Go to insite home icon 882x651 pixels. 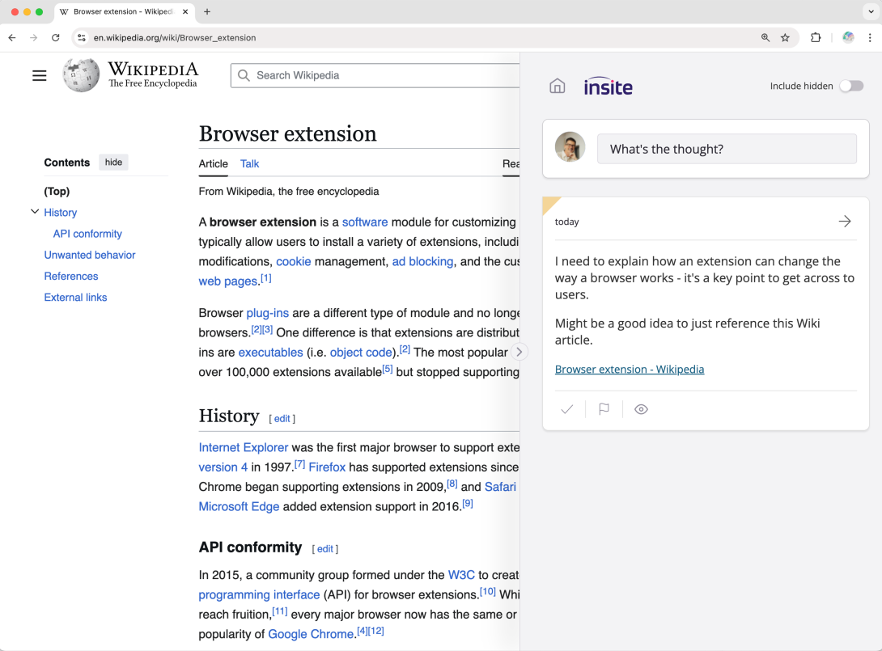pos(557,86)
